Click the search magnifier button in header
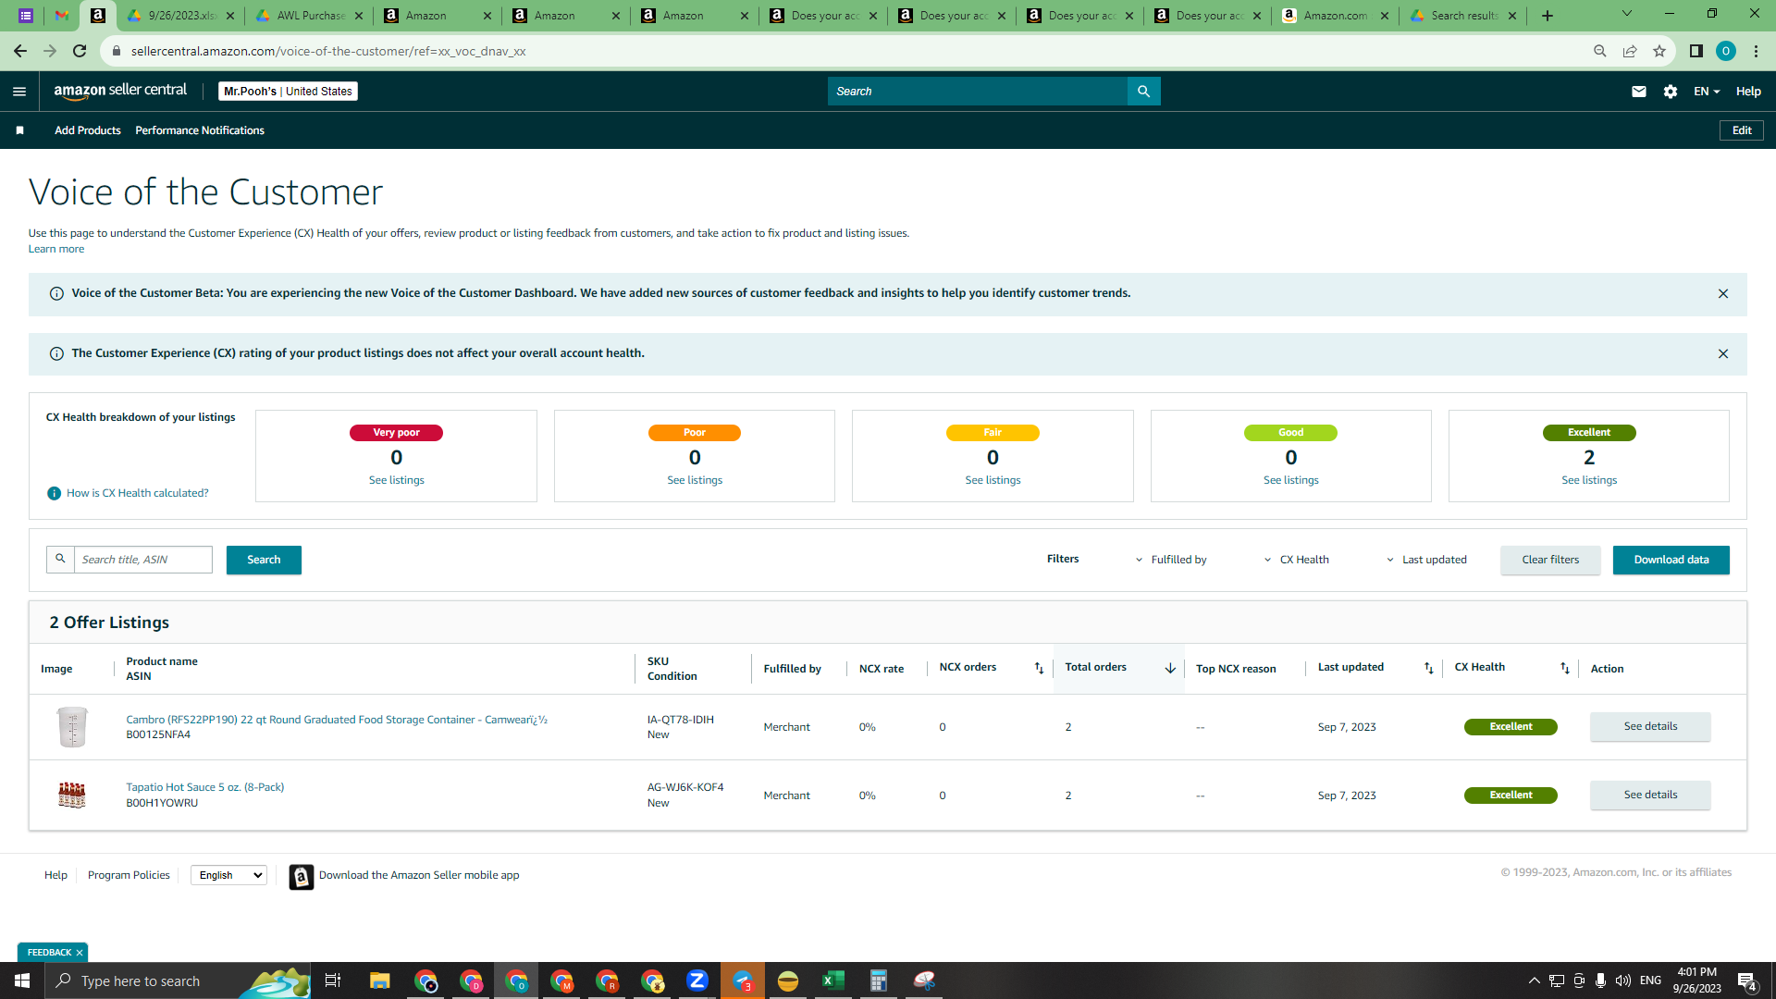Screen dimensions: 1776x999 1144,92
